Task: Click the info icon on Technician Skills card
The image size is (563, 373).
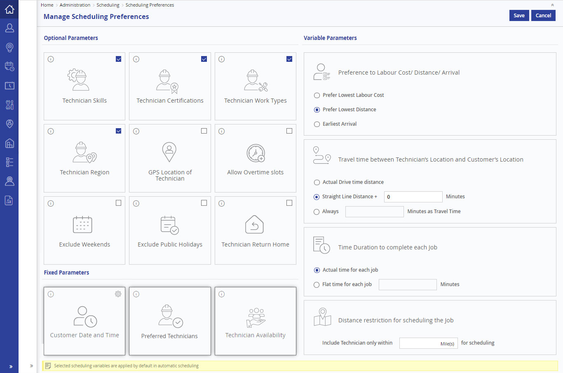Action: tap(51, 59)
